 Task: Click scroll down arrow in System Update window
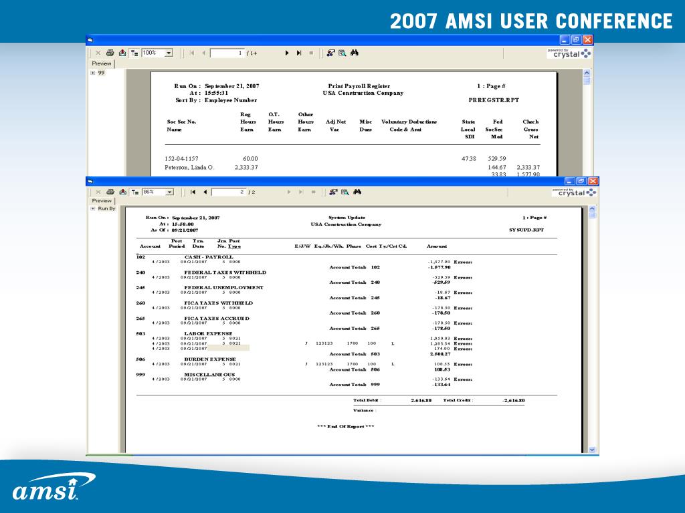point(592,450)
